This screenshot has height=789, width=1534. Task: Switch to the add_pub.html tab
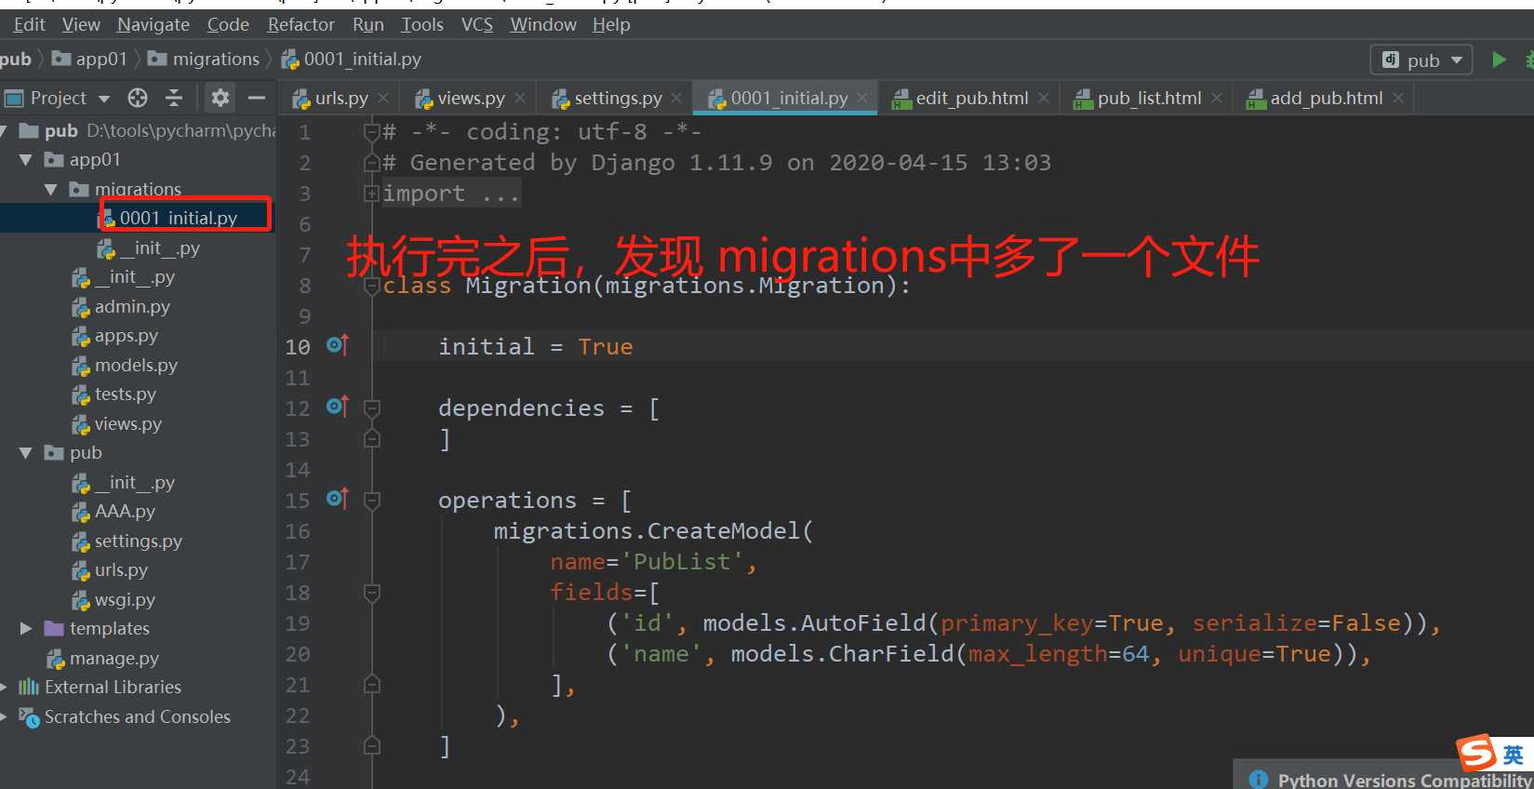(x=1327, y=98)
